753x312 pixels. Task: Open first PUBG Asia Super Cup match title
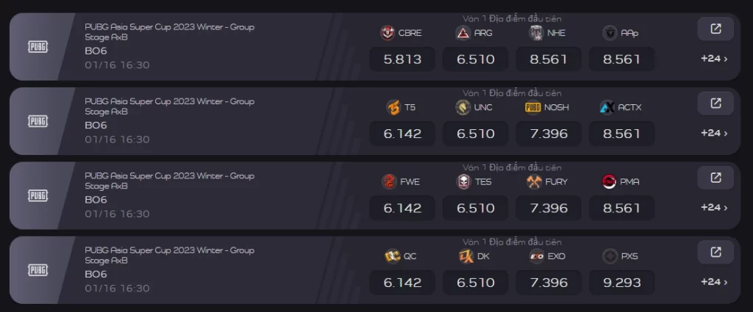pyautogui.click(x=170, y=32)
